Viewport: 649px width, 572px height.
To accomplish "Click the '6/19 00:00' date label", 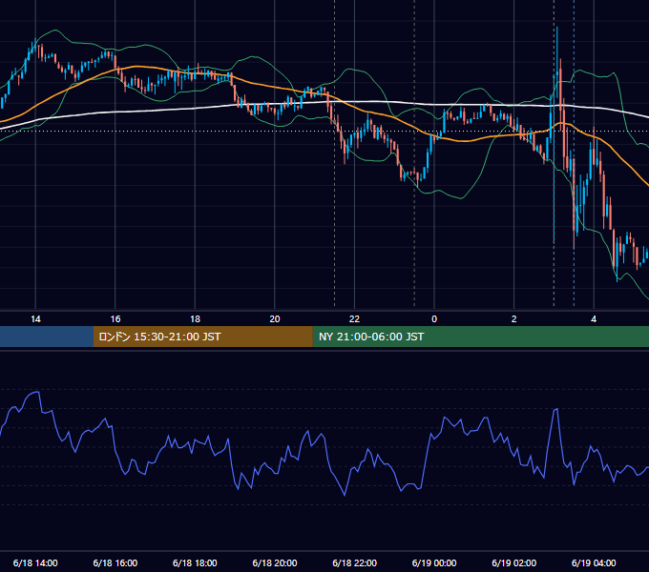I will point(434,562).
